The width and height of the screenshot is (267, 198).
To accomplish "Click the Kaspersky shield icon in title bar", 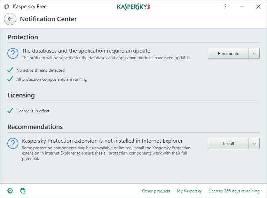I will [7, 6].
